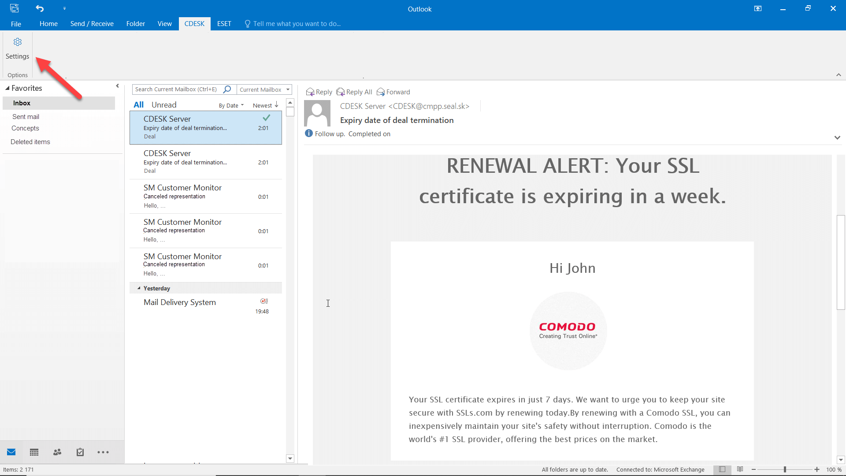The height and width of the screenshot is (476, 846).
Task: Collapse Yesterday group
Action: pos(139,288)
